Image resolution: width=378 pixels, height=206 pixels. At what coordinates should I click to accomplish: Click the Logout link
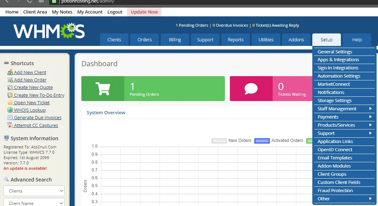(x=115, y=12)
